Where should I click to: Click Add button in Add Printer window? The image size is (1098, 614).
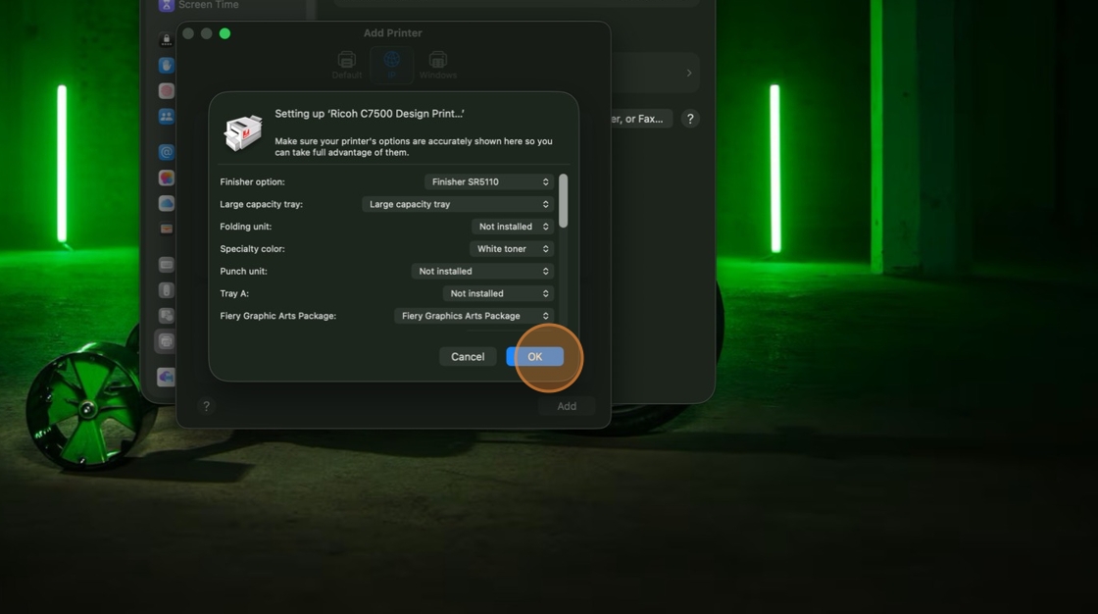pyautogui.click(x=567, y=406)
